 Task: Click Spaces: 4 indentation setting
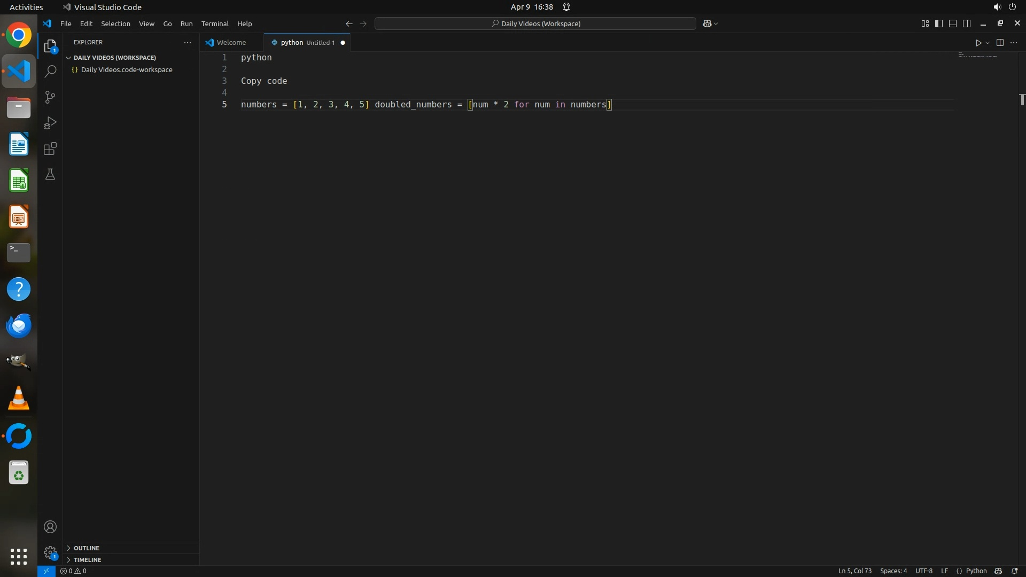tap(893, 571)
